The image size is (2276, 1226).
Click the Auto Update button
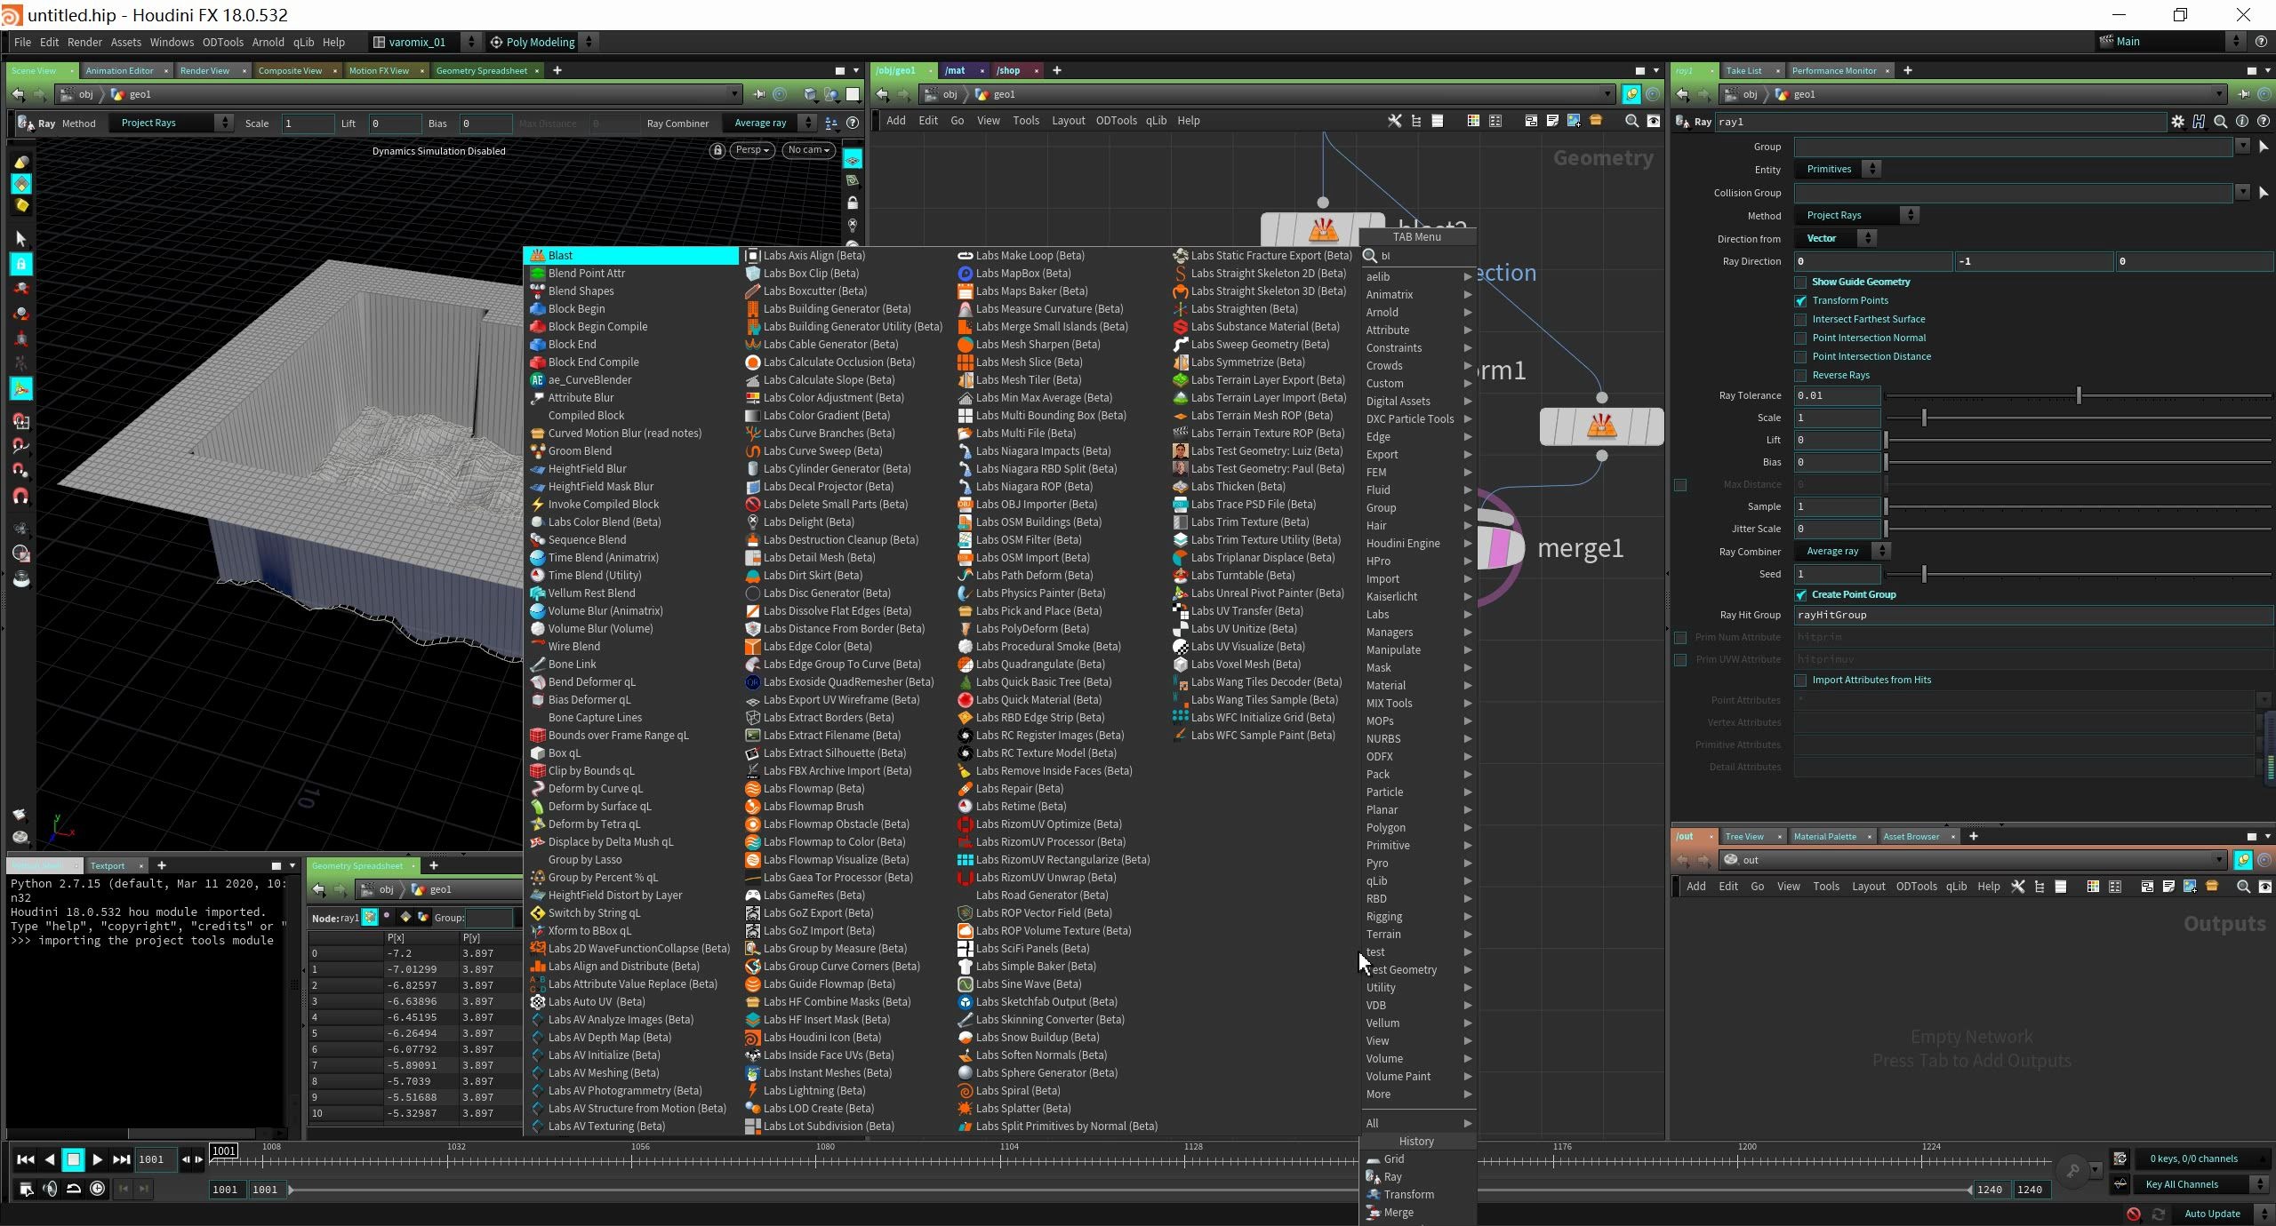(2211, 1214)
